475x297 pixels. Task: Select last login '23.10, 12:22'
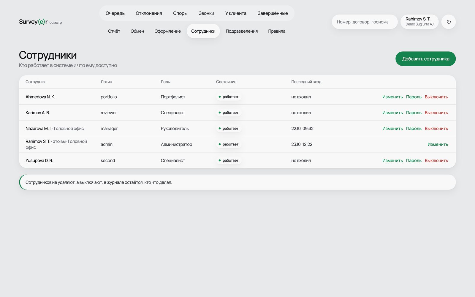point(302,144)
